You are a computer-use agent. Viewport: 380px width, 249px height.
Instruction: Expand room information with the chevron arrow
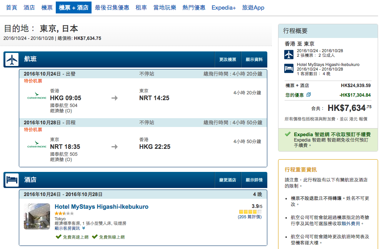(83, 228)
